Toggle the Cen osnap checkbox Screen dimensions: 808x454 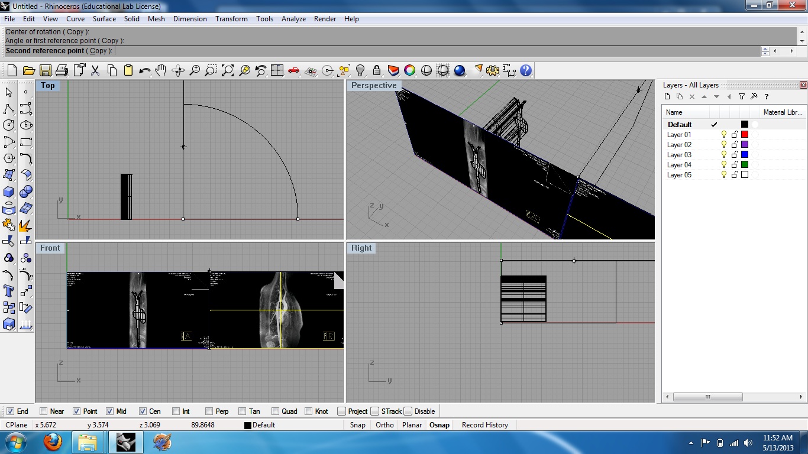(143, 411)
